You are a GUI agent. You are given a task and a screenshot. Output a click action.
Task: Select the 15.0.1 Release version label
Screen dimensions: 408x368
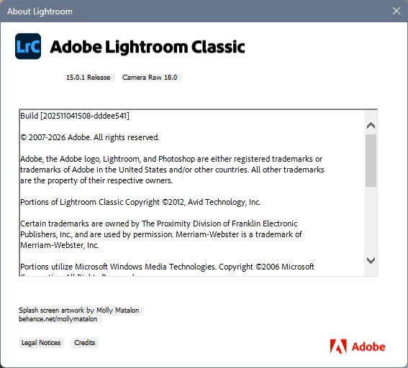coord(89,78)
